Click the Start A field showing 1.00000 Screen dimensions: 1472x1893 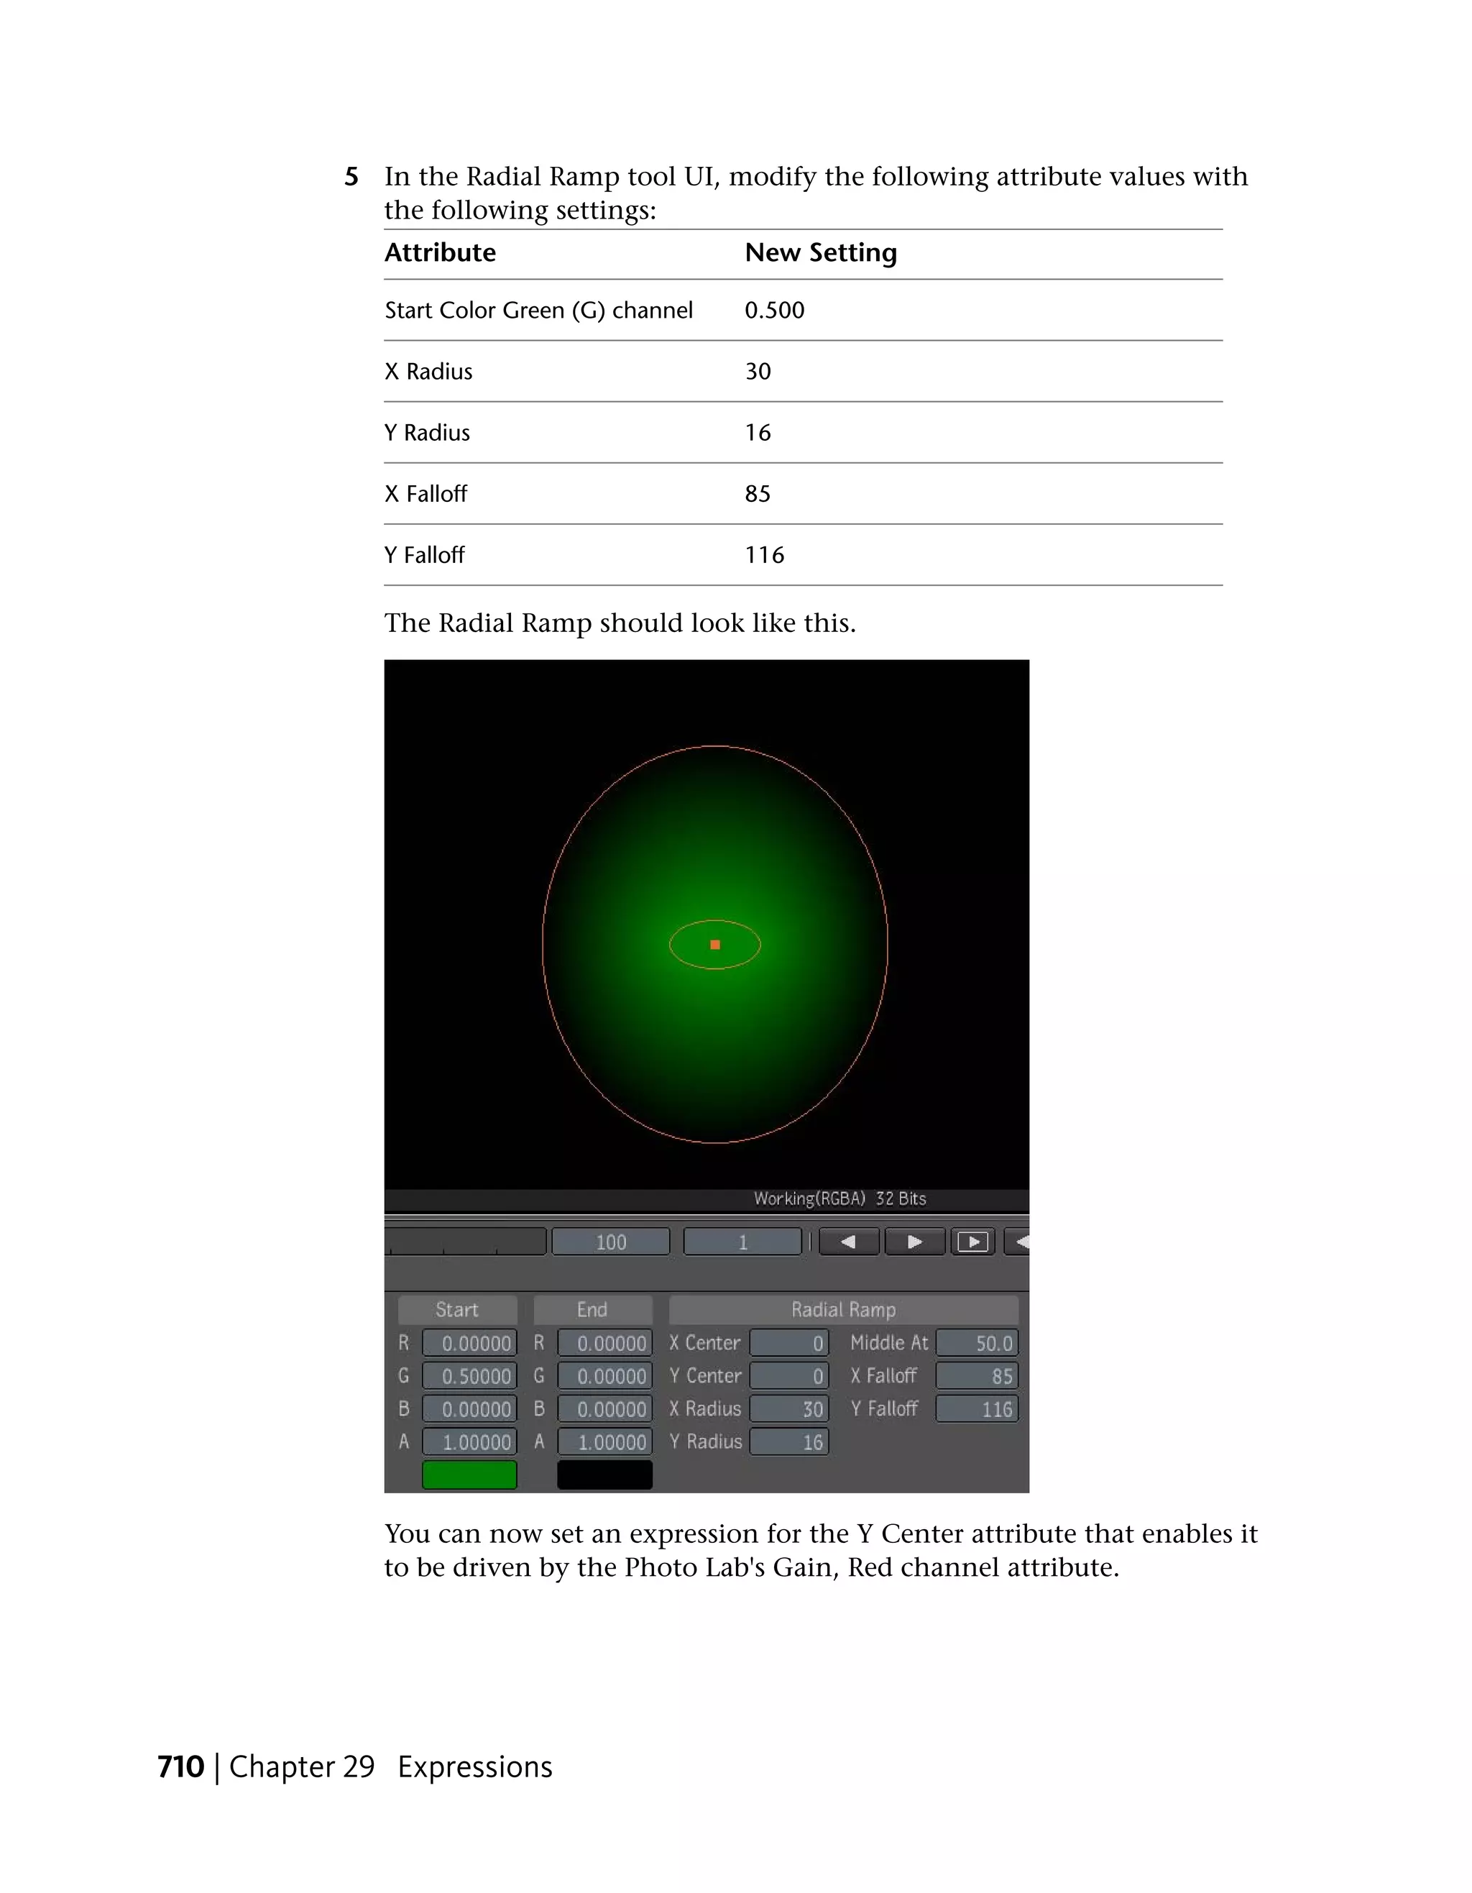point(469,1441)
